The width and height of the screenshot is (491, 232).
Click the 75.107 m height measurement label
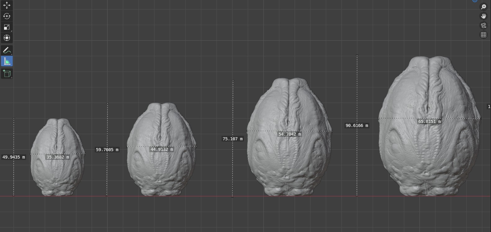click(x=233, y=139)
